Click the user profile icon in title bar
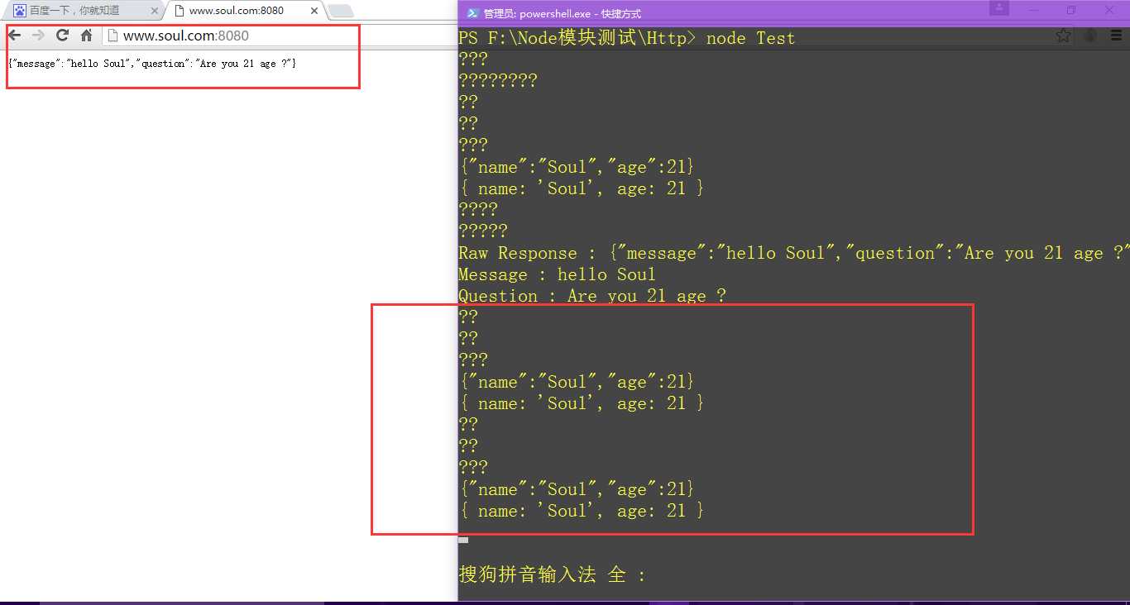This screenshot has height=605, width=1130. pyautogui.click(x=999, y=8)
